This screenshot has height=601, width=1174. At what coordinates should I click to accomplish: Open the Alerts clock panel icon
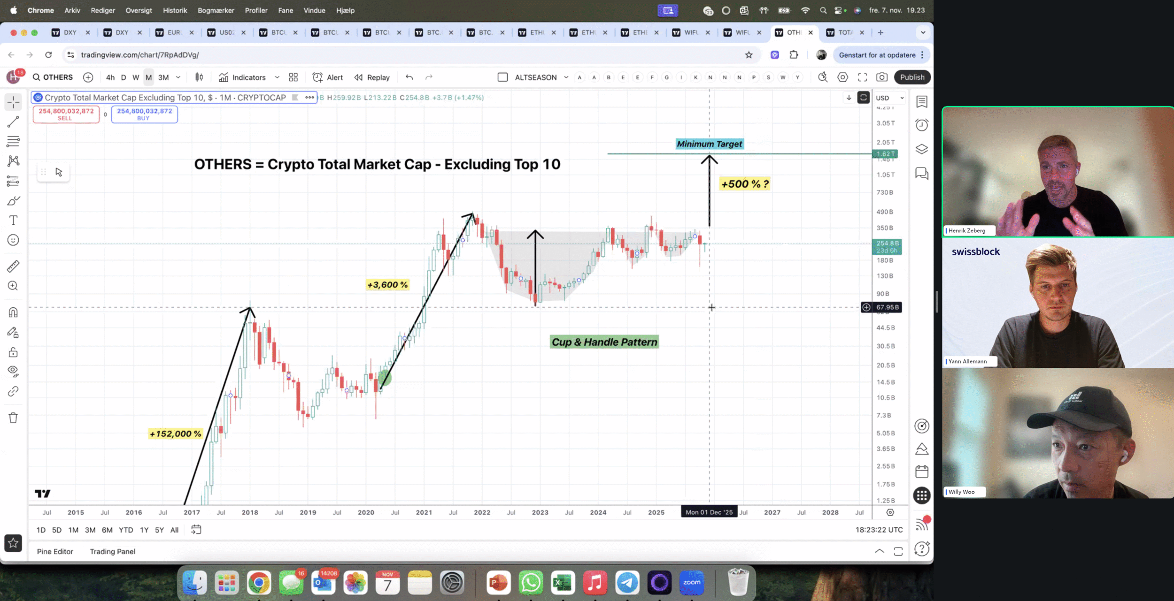[x=921, y=125]
